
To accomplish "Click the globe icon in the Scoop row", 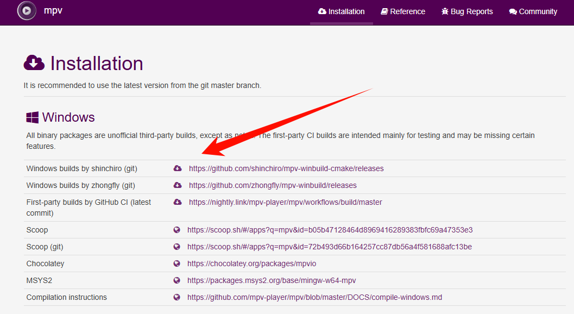I will (177, 230).
